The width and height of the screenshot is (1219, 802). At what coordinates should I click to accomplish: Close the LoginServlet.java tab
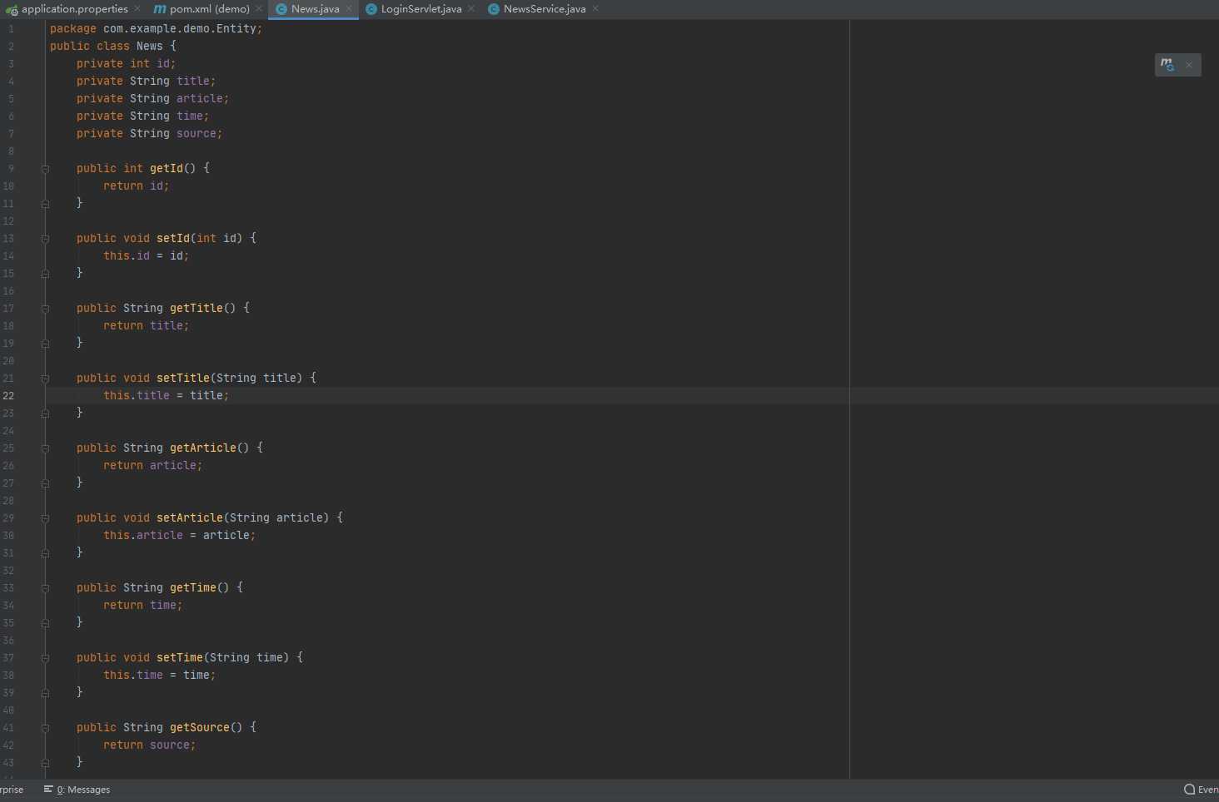click(471, 8)
